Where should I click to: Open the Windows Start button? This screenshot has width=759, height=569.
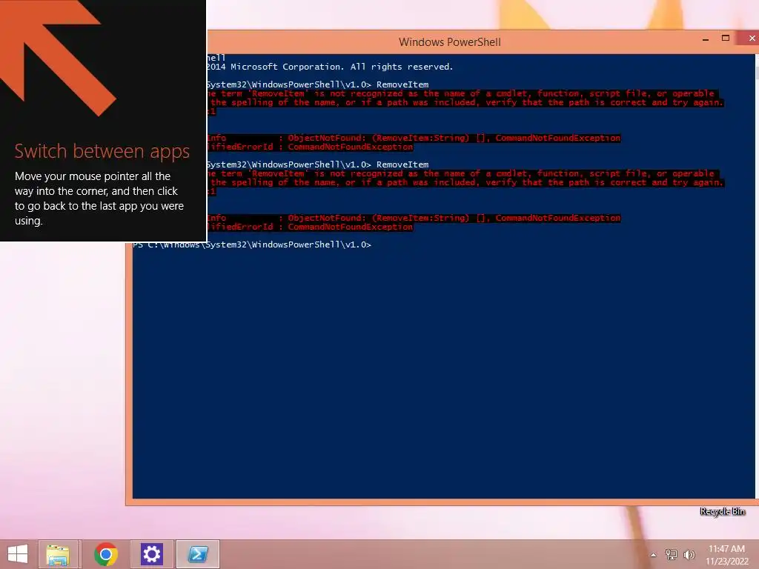18,554
